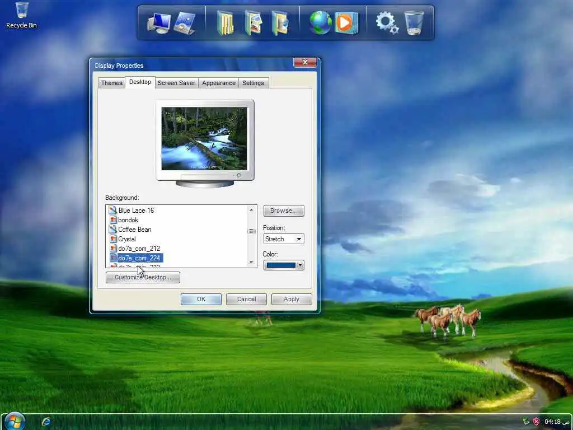
Task: Click the background list scrollbar thumb
Action: pyautogui.click(x=251, y=231)
